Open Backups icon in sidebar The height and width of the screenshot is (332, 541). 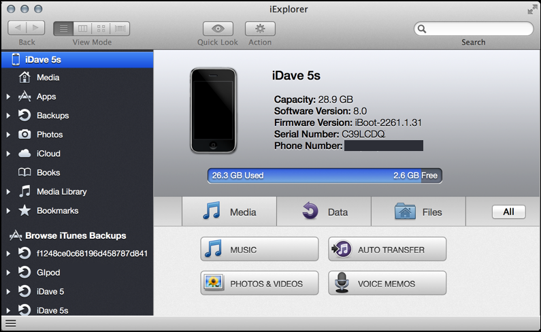click(x=24, y=115)
